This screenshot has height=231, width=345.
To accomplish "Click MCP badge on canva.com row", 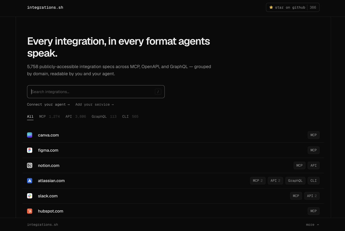I will (x=313, y=135).
